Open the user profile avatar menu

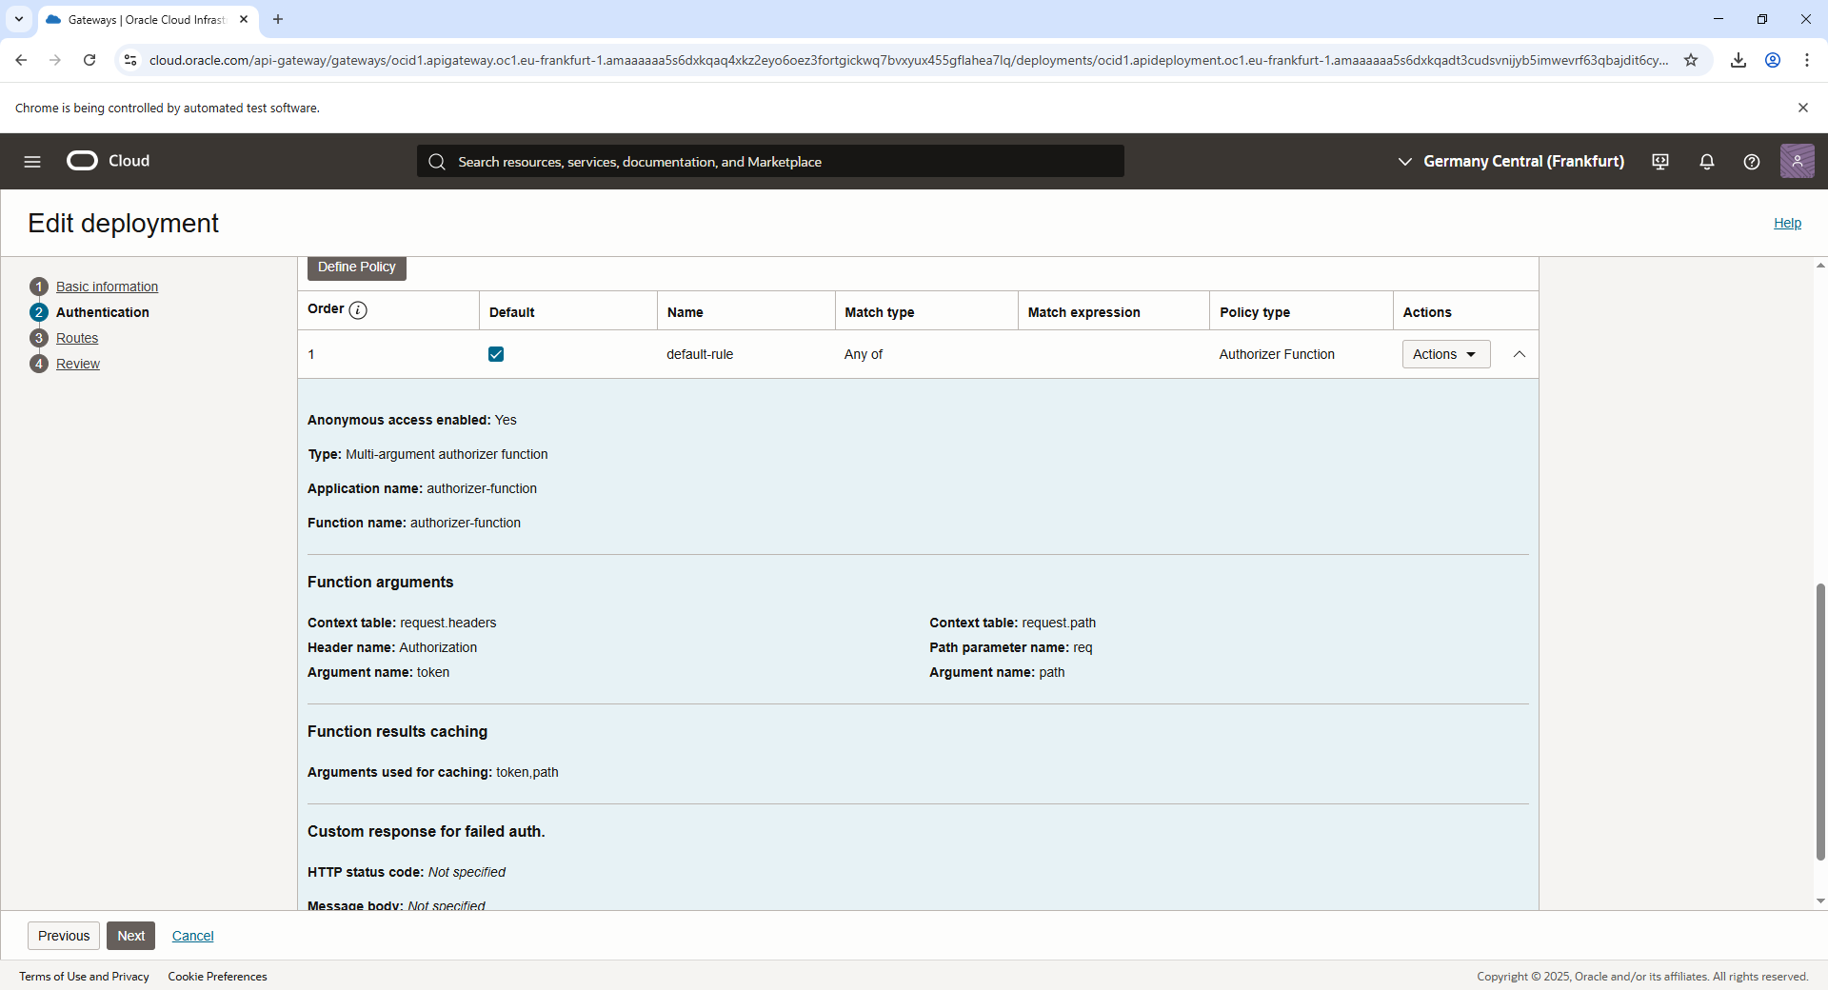click(1797, 162)
